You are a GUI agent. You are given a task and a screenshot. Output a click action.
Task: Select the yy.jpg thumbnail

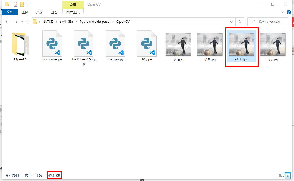(x=273, y=44)
